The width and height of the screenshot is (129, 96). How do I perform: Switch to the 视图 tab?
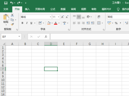pos(84,9)
